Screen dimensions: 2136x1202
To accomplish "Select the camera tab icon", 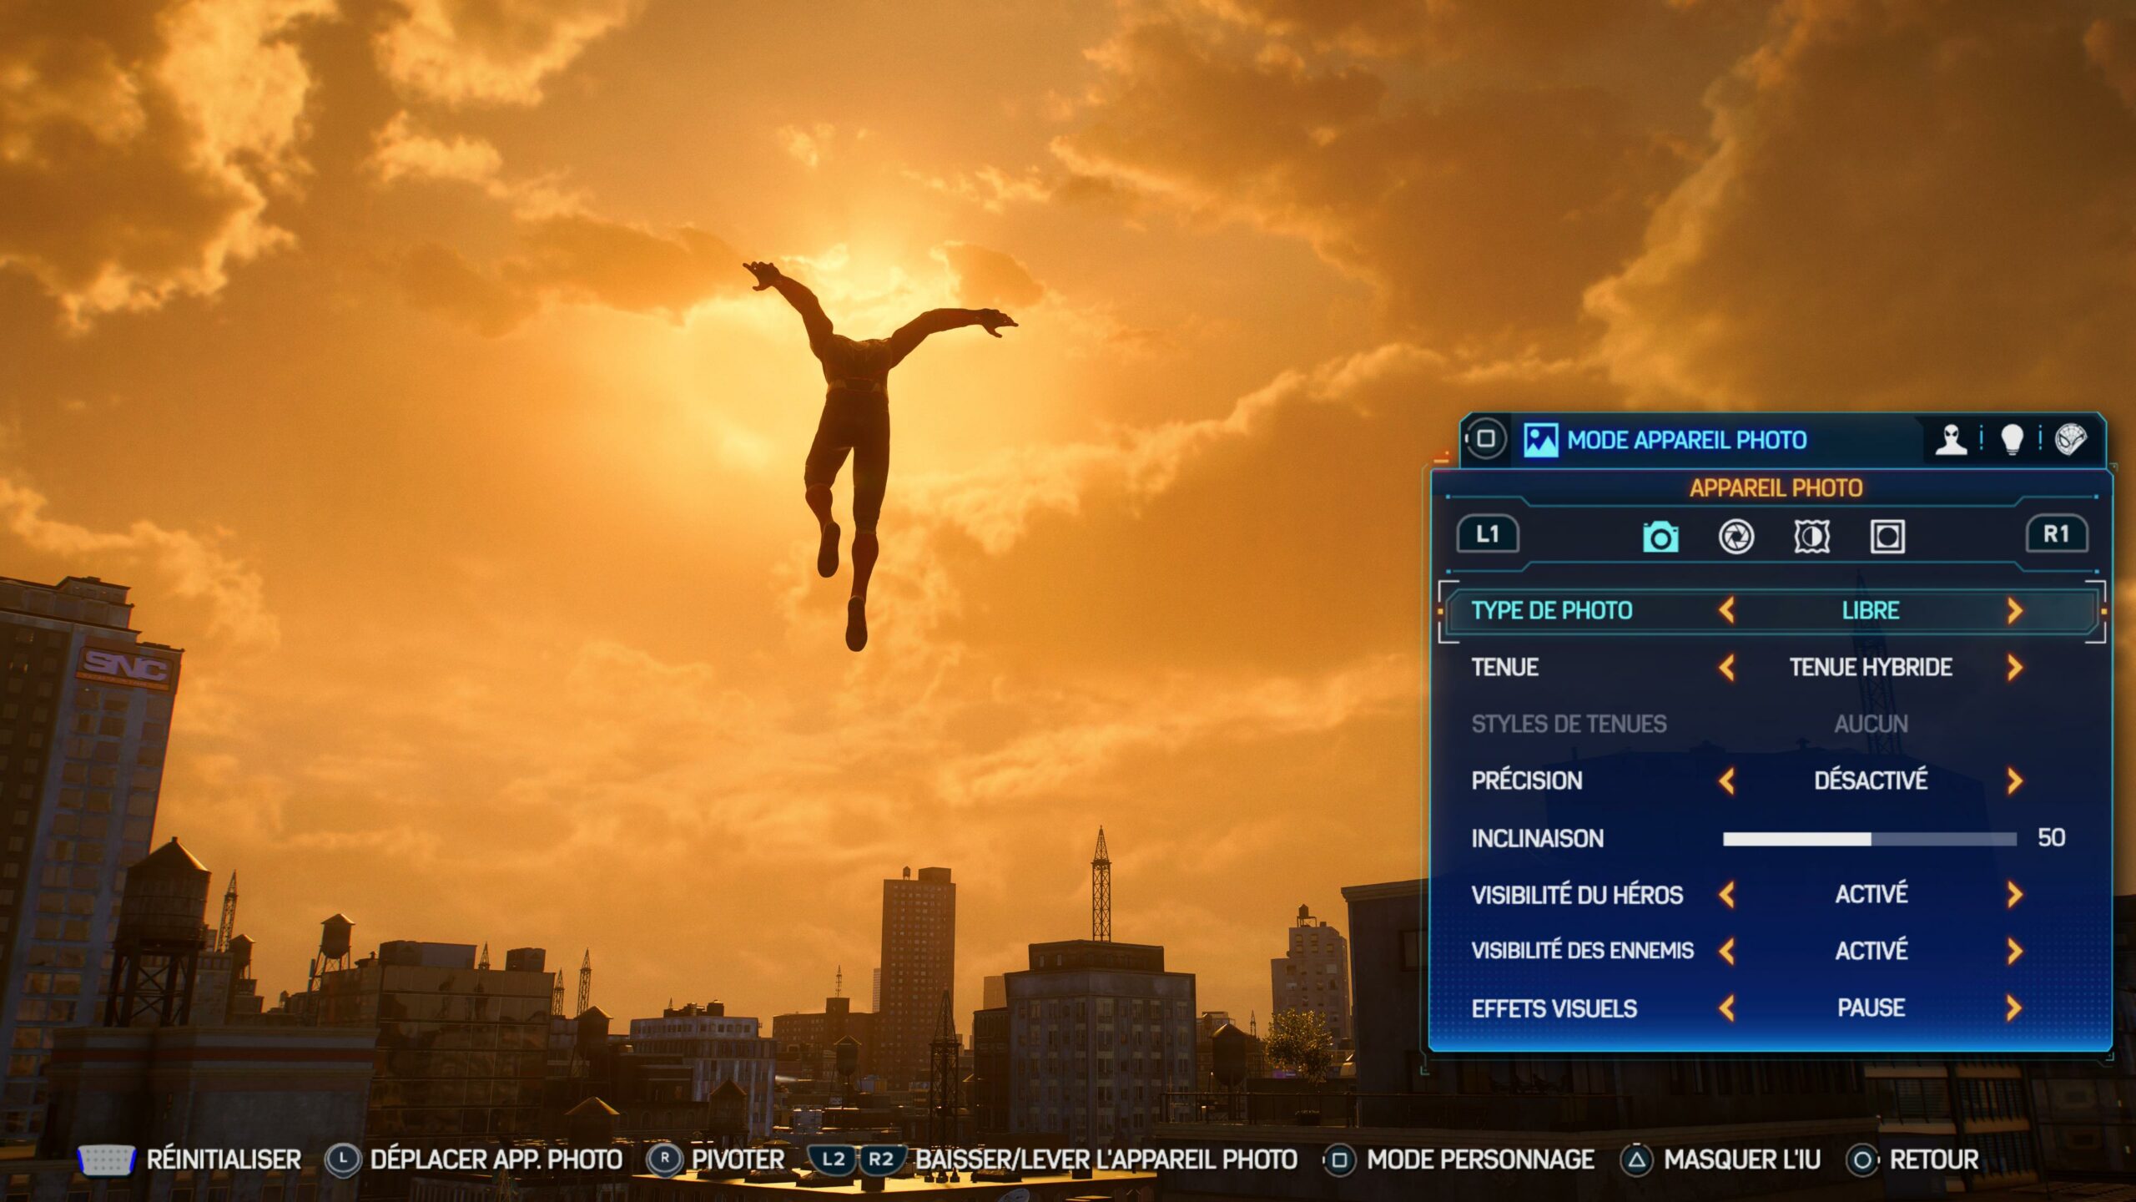I will click(x=1660, y=536).
